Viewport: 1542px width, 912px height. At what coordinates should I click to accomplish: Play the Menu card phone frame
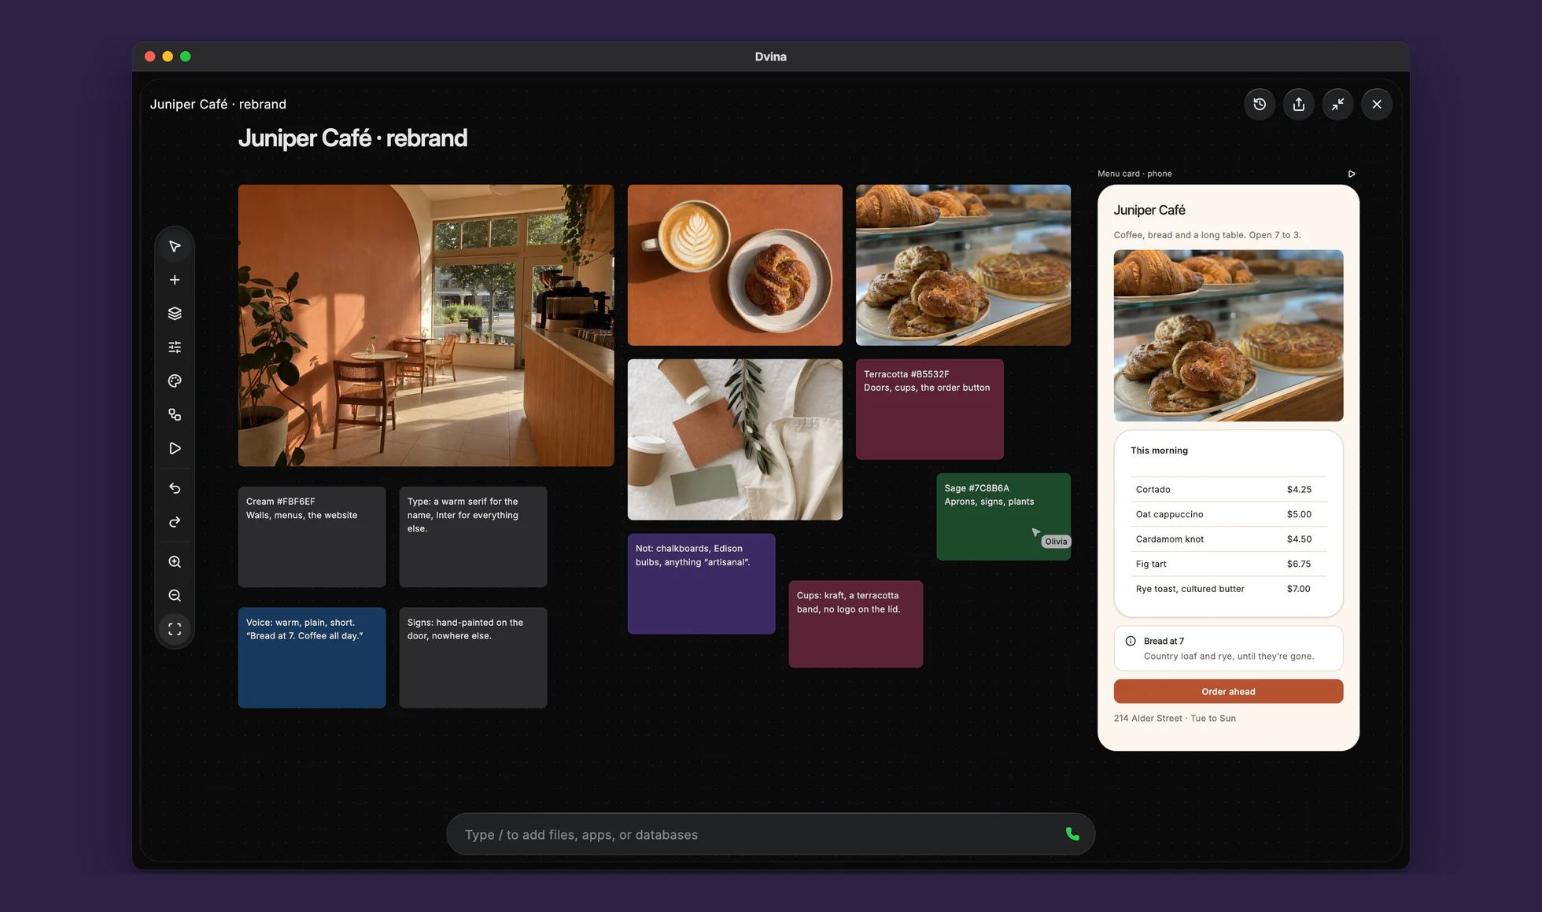(x=1352, y=174)
